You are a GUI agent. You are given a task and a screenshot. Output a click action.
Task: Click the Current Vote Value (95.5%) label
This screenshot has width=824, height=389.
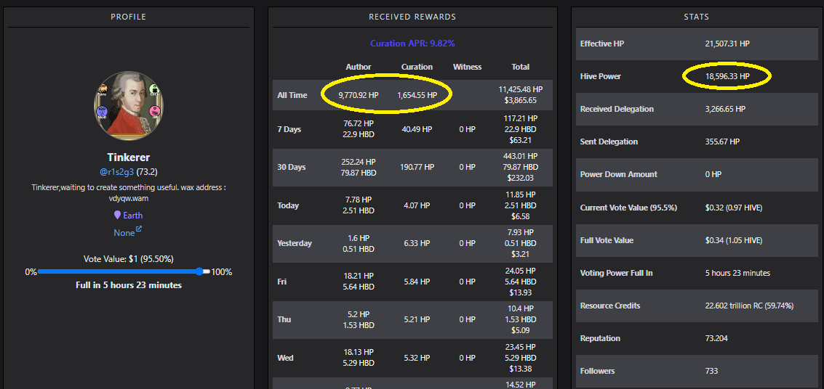click(x=628, y=208)
